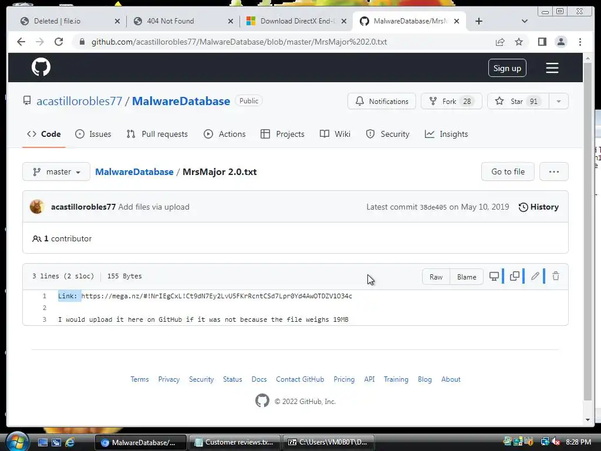Open the Projects tab
The image size is (601, 451).
point(282,134)
